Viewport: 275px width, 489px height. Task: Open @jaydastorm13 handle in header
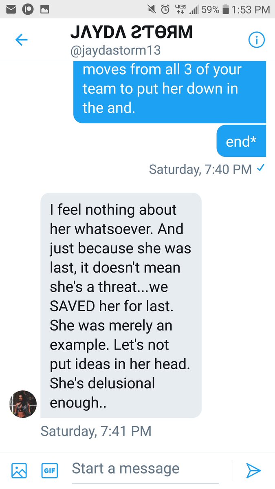(x=116, y=51)
